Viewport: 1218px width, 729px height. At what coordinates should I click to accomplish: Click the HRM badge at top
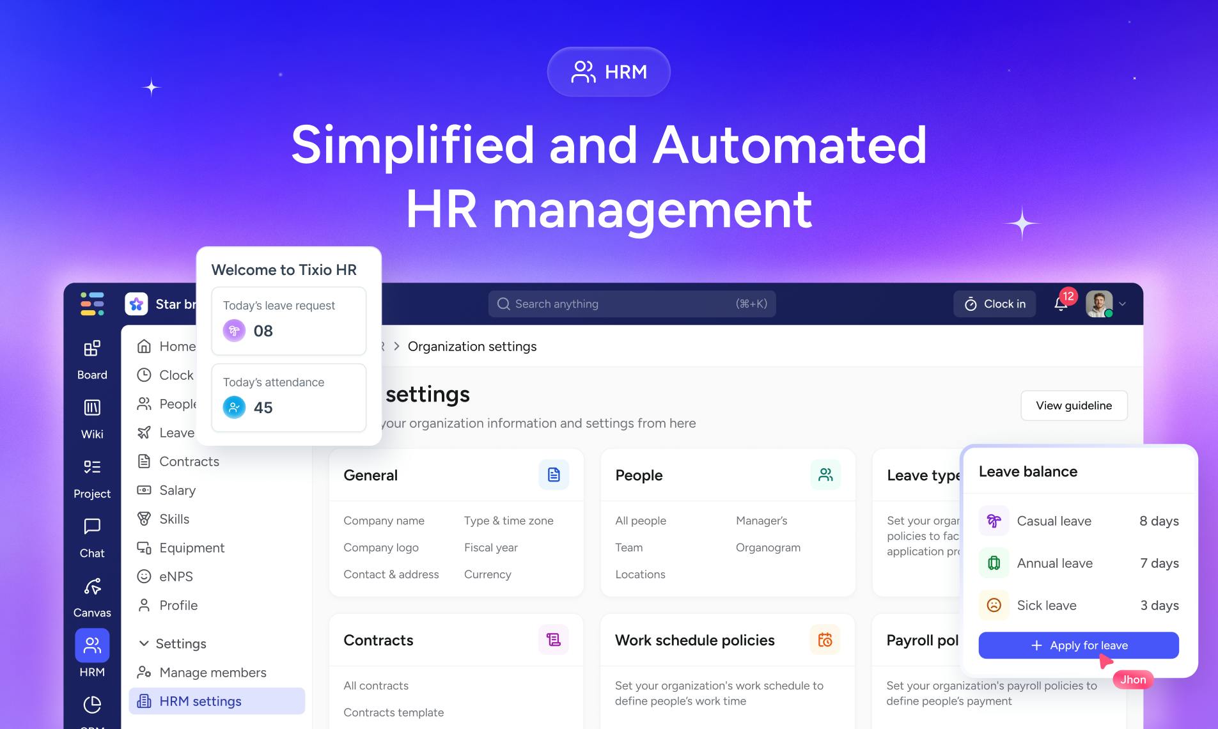coord(609,72)
